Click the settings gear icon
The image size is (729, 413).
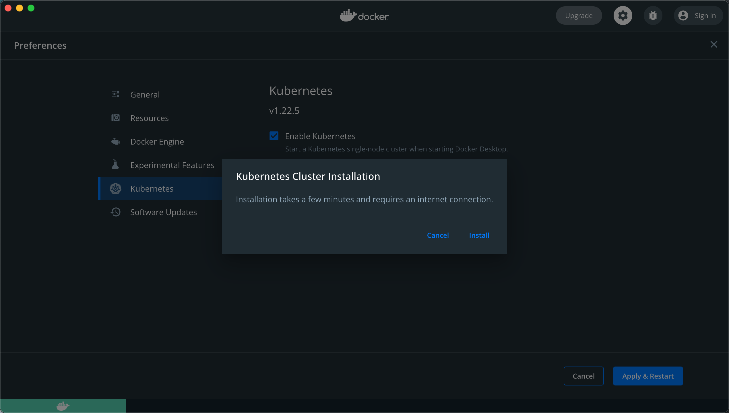click(623, 15)
